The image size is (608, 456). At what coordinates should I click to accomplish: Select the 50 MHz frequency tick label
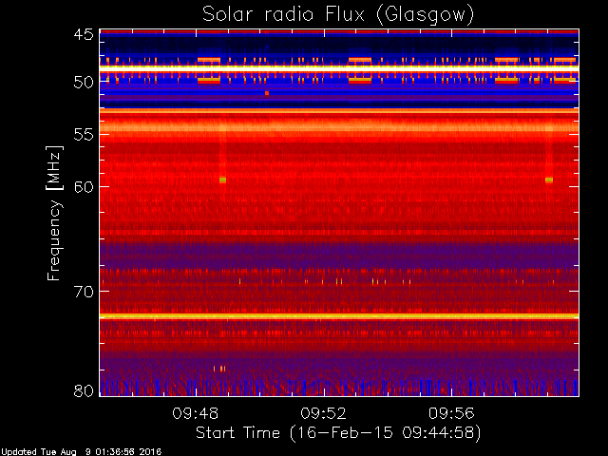click(x=84, y=83)
